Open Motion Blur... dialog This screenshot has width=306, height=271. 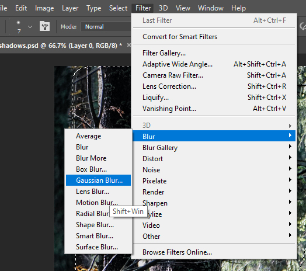point(98,203)
